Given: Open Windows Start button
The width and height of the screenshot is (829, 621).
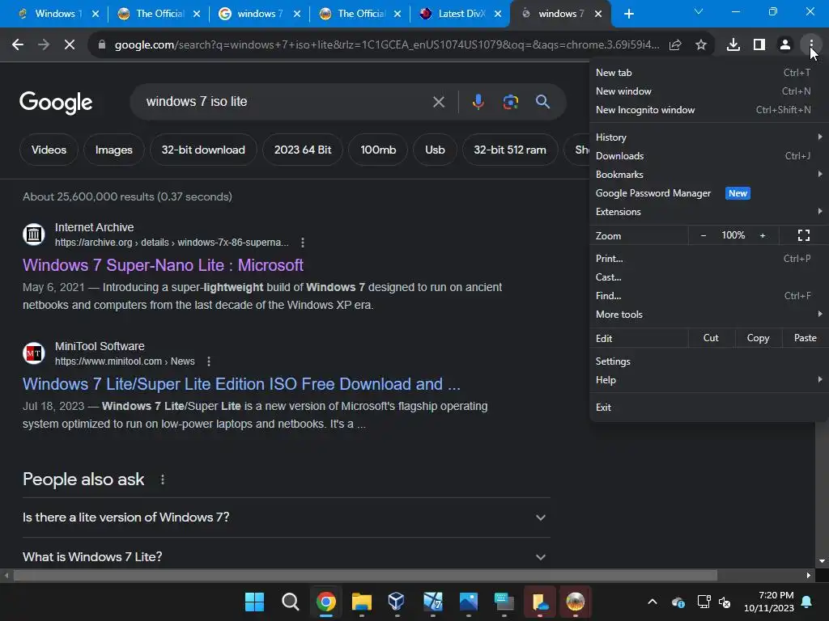Looking at the screenshot, I should [x=254, y=602].
